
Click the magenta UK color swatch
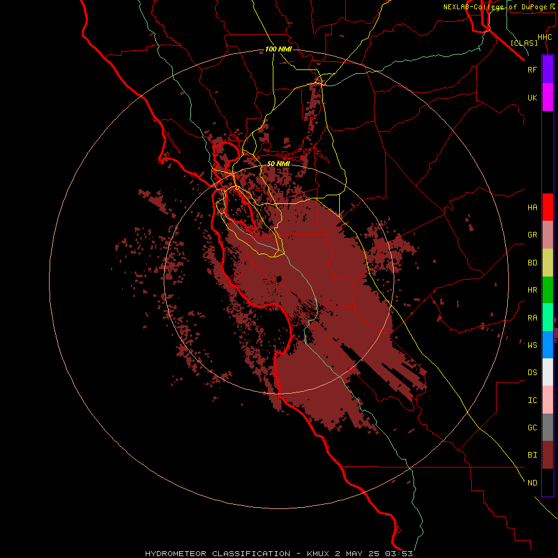547,97
